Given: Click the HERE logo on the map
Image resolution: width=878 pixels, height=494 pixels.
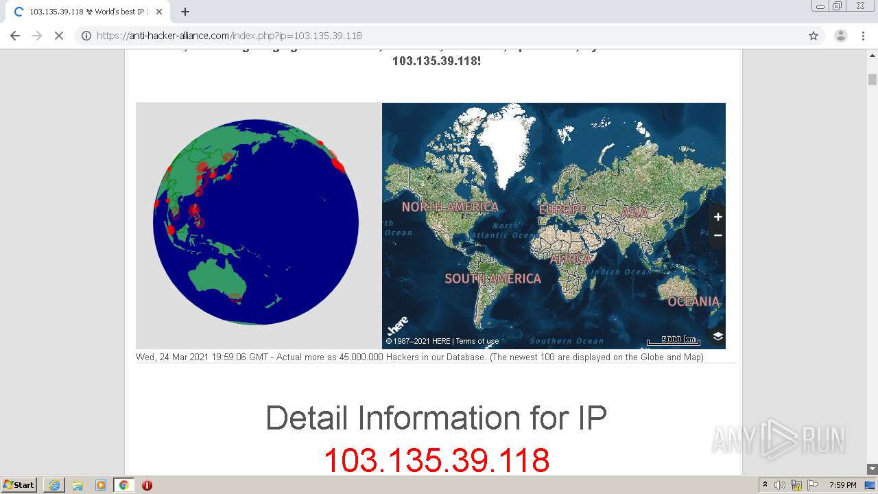Looking at the screenshot, I should pyautogui.click(x=397, y=325).
